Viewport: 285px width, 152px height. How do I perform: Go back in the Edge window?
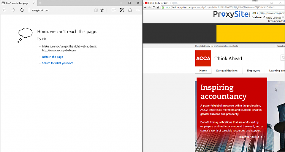tap(4, 10)
